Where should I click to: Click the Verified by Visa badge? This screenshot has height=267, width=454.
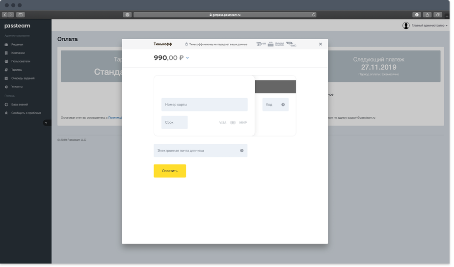[271, 44]
